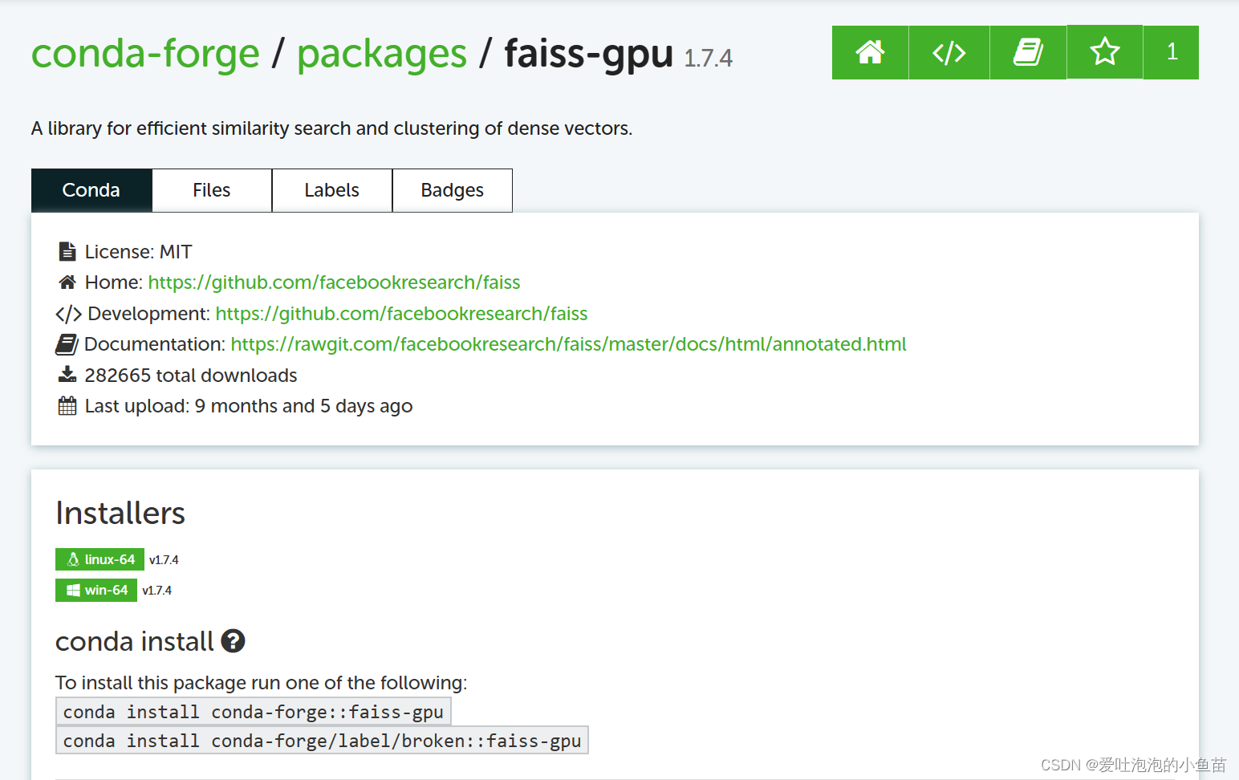Open the packages breadcrumb link
1239x780 pixels.
[382, 54]
